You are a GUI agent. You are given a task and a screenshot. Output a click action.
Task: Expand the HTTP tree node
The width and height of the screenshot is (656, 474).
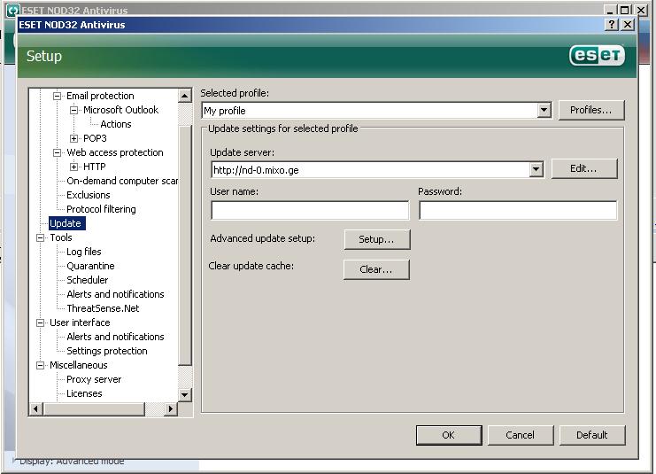tap(73, 167)
